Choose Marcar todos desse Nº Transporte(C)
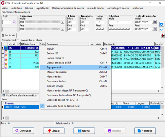Image resolution: width=165 pixels, height=137 pixels. pos(75,91)
